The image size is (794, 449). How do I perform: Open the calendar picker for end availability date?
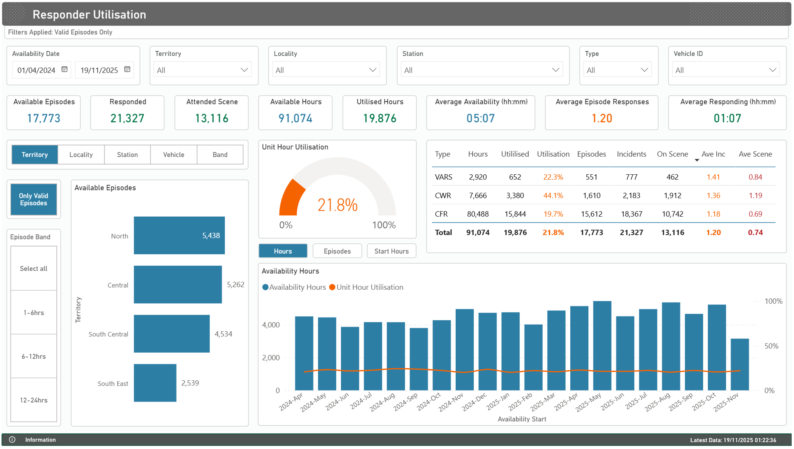click(127, 69)
